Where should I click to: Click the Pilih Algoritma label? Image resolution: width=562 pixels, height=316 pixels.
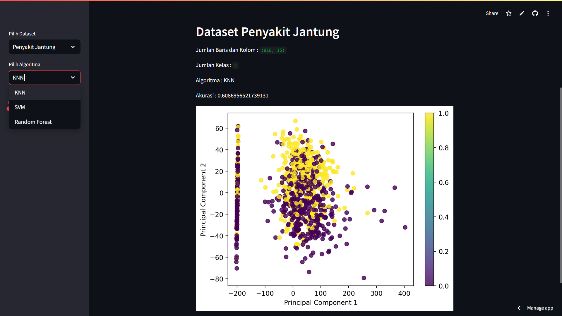[x=24, y=64]
